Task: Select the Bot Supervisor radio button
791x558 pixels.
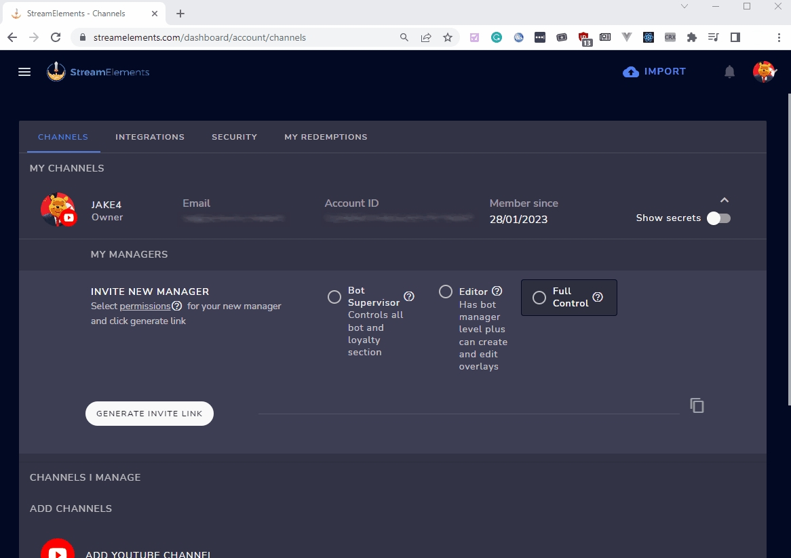Action: point(334,297)
